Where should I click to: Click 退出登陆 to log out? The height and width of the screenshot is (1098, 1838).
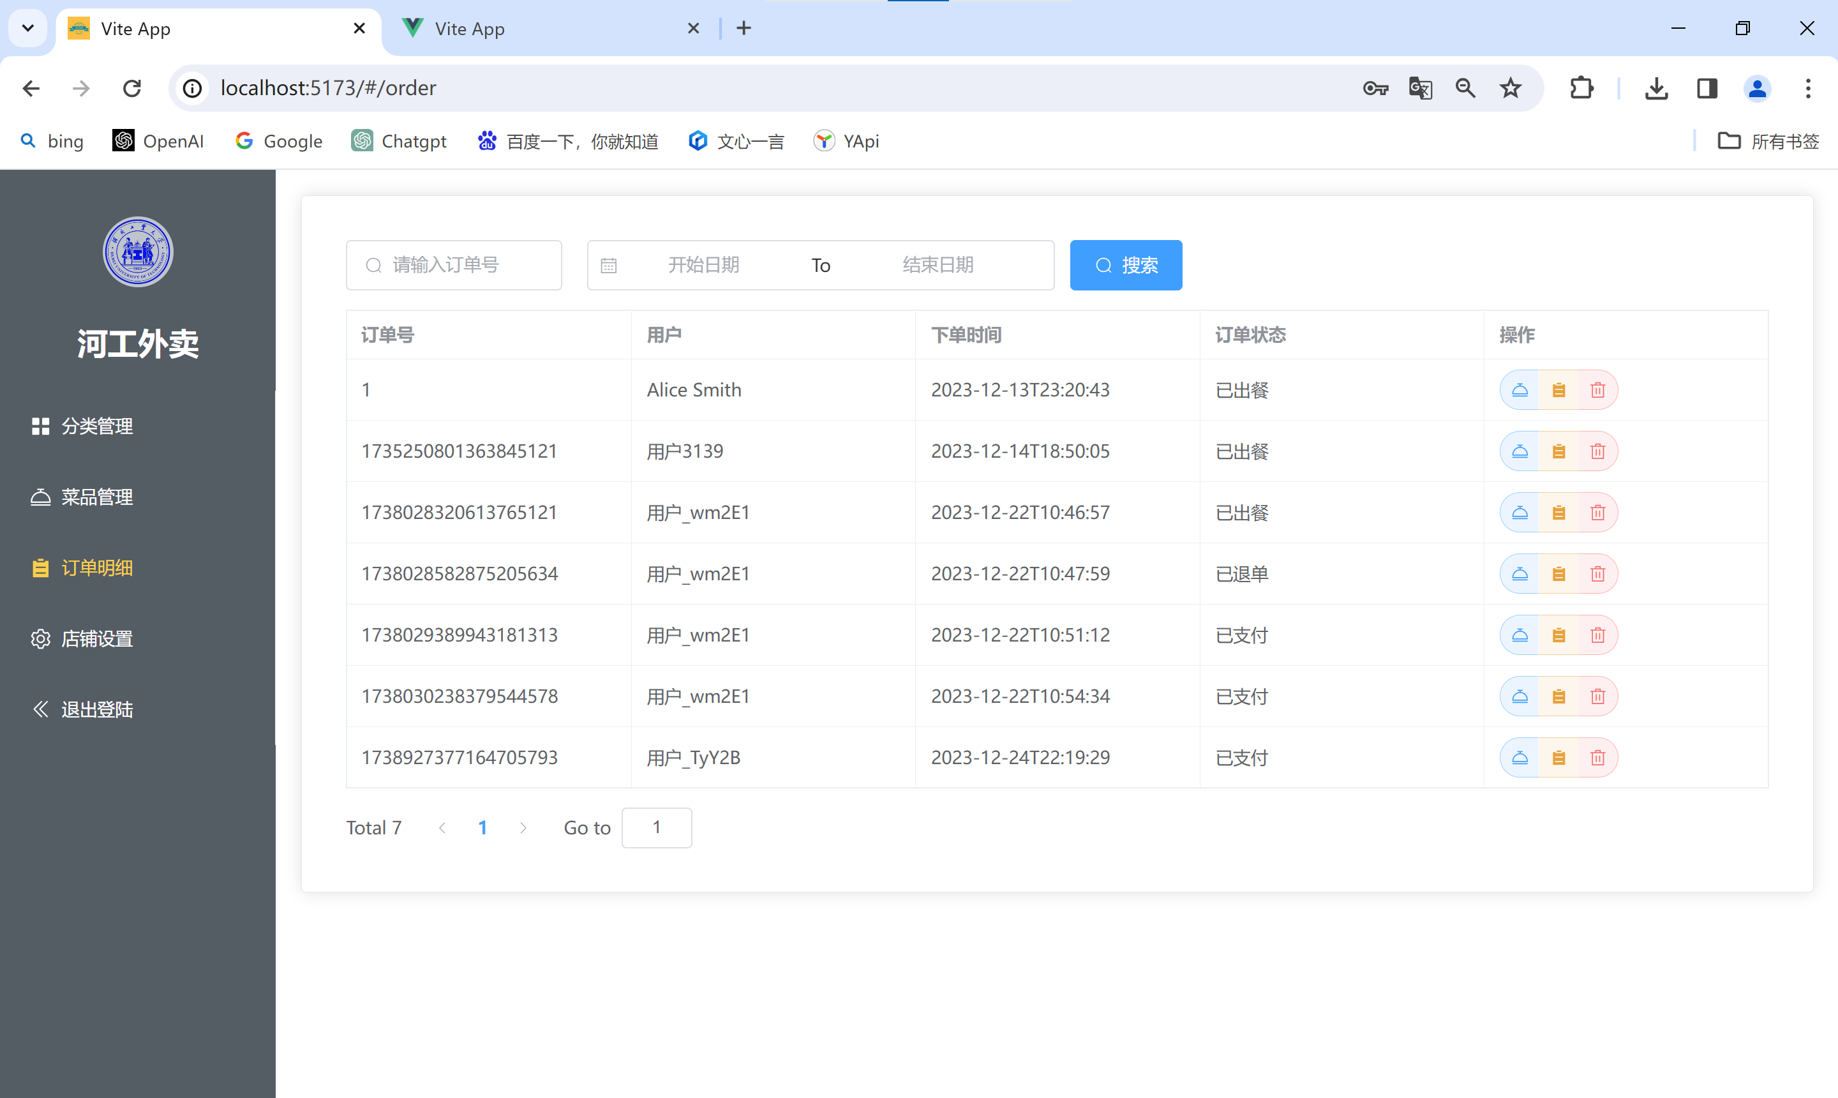(x=96, y=710)
